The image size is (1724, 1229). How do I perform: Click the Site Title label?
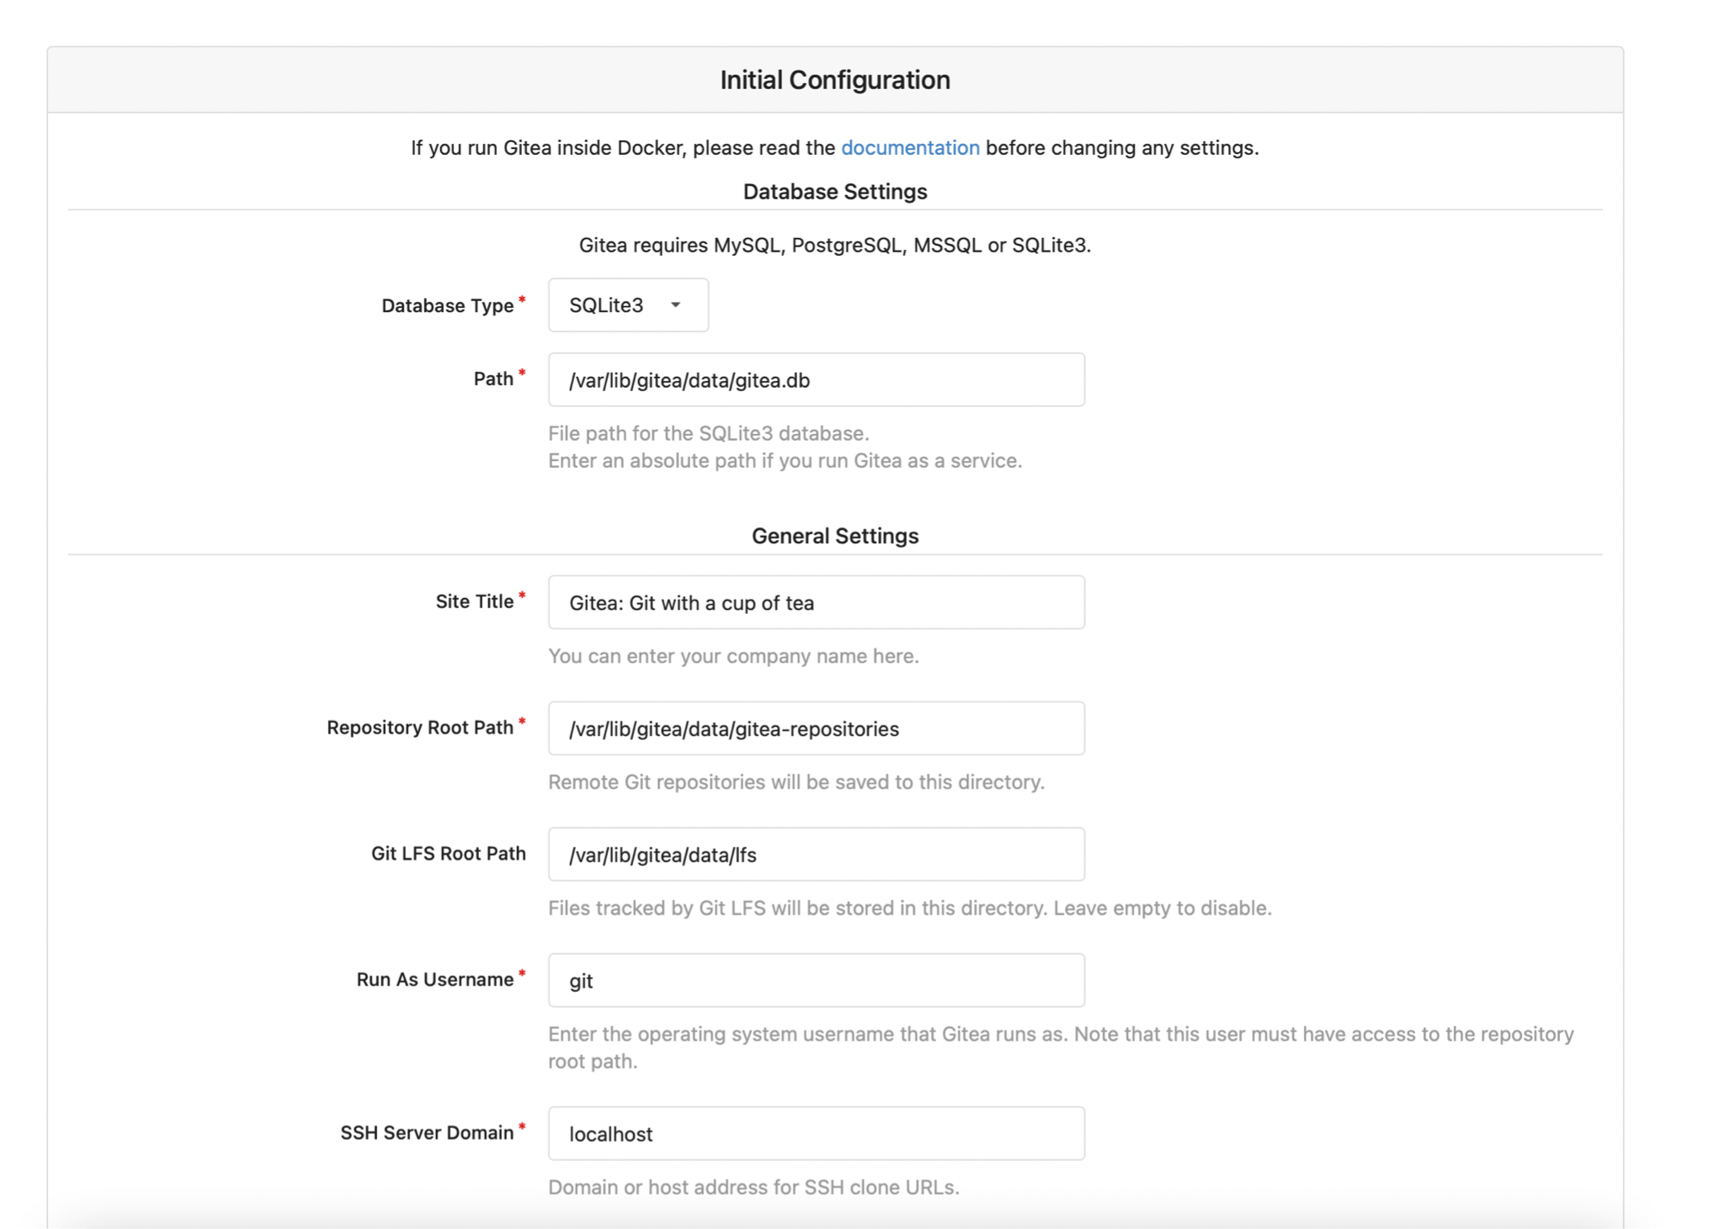475,601
